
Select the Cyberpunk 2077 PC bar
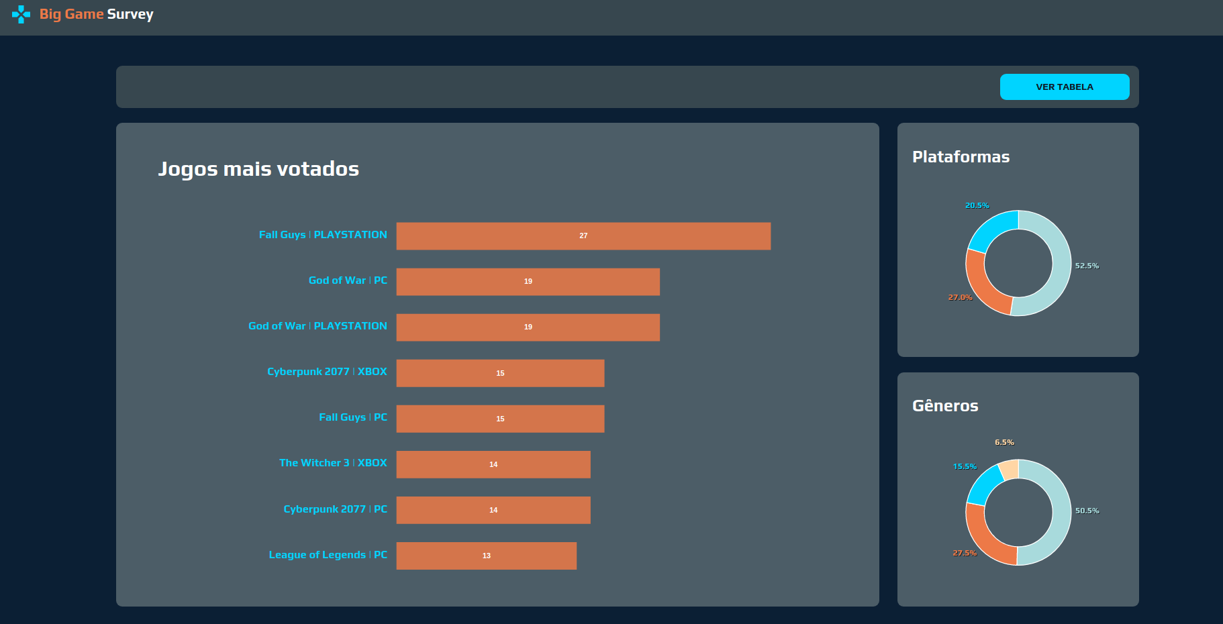(x=493, y=510)
